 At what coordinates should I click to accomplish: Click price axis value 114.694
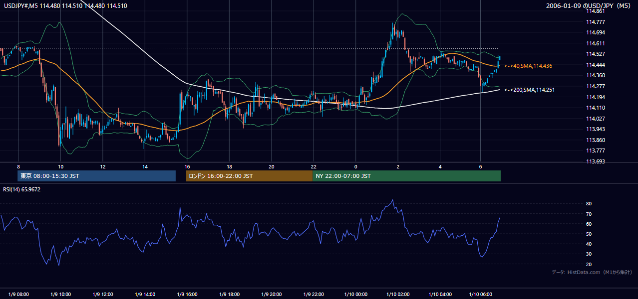[x=595, y=32]
